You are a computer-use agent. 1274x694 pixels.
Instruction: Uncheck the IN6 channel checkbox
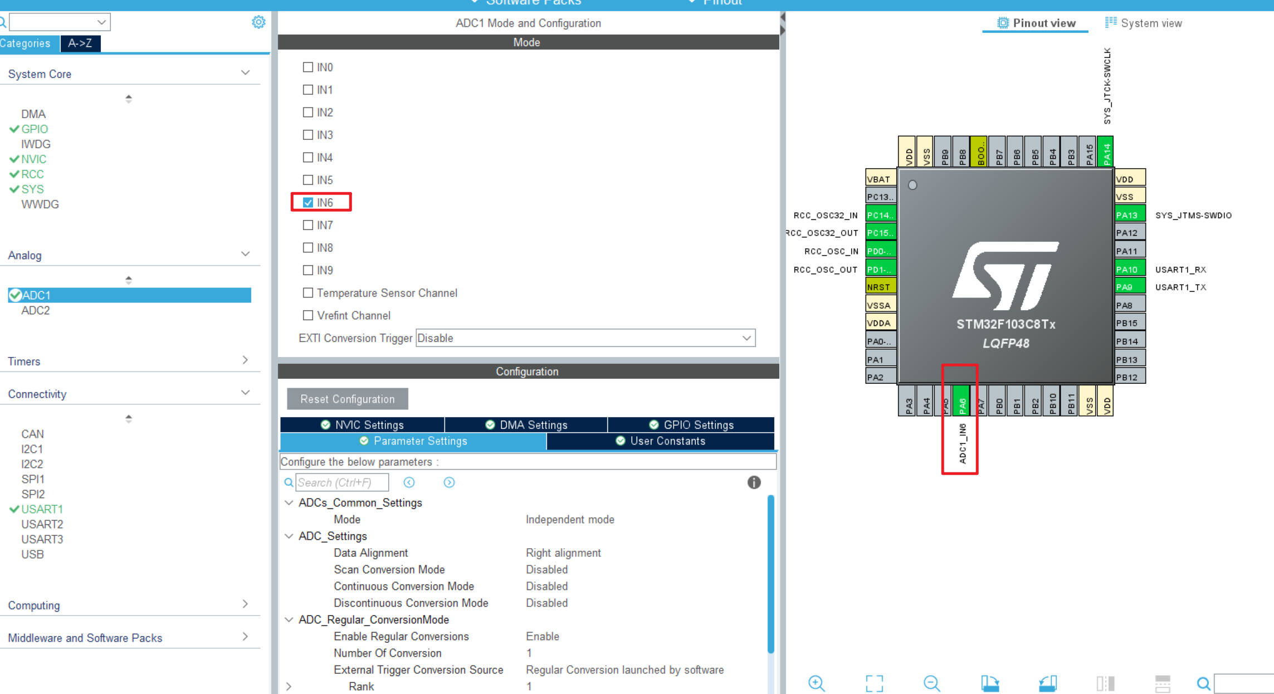click(x=308, y=203)
